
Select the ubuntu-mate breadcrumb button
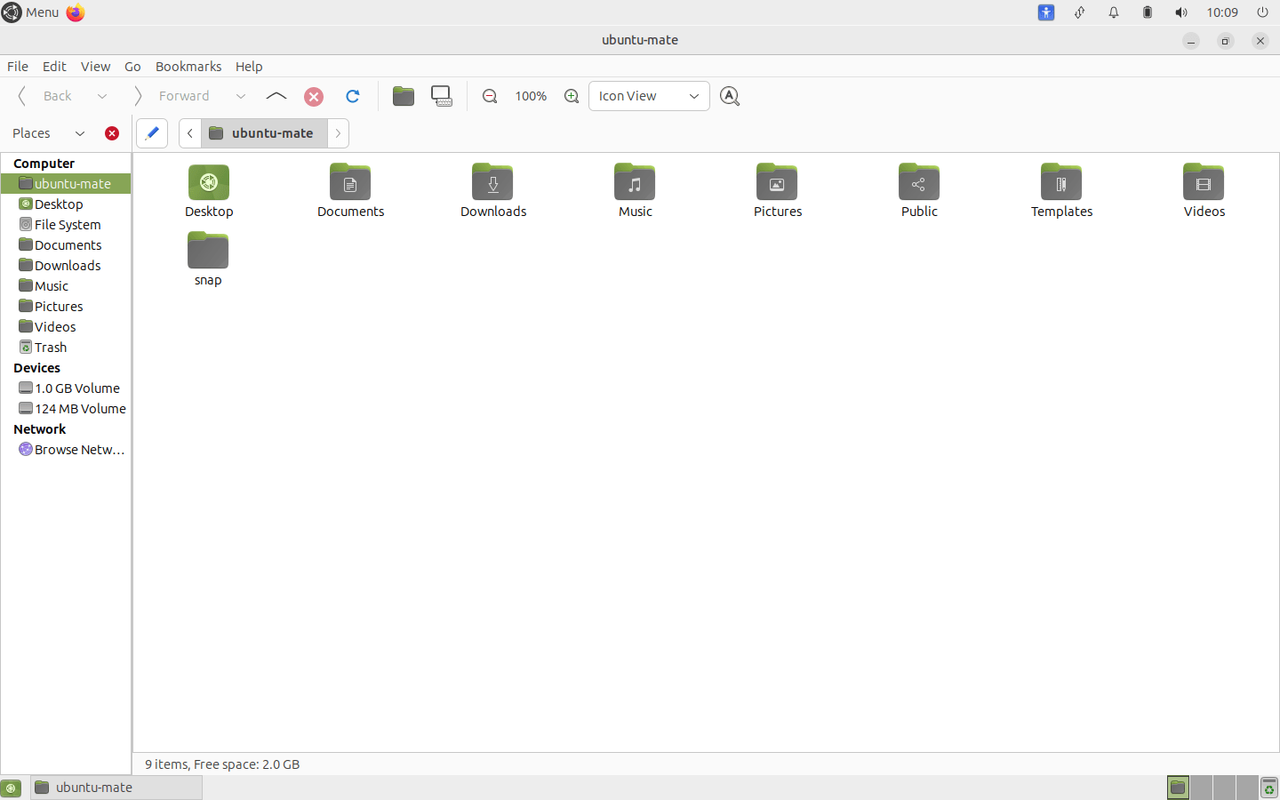265,132
